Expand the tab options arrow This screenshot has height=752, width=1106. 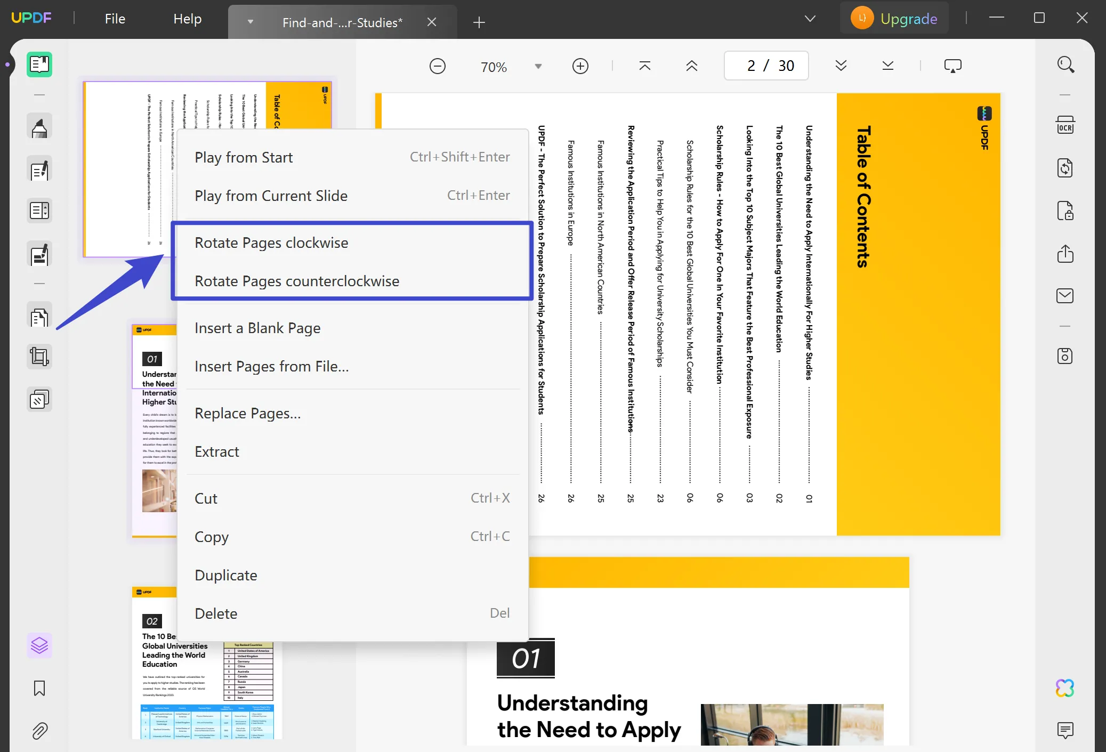(x=251, y=22)
